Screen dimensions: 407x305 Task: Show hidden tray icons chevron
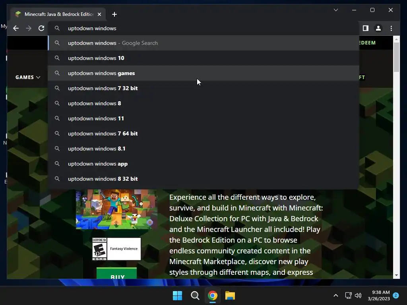pos(335,295)
